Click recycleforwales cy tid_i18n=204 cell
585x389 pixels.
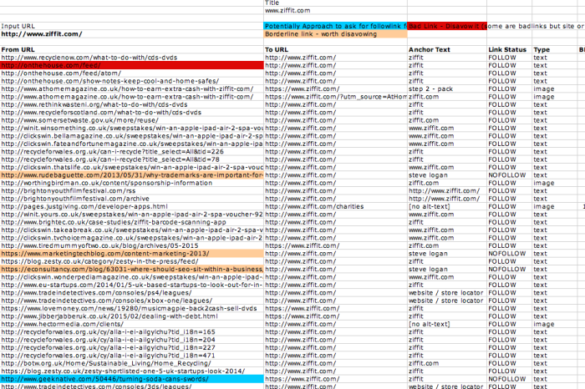coord(132,340)
